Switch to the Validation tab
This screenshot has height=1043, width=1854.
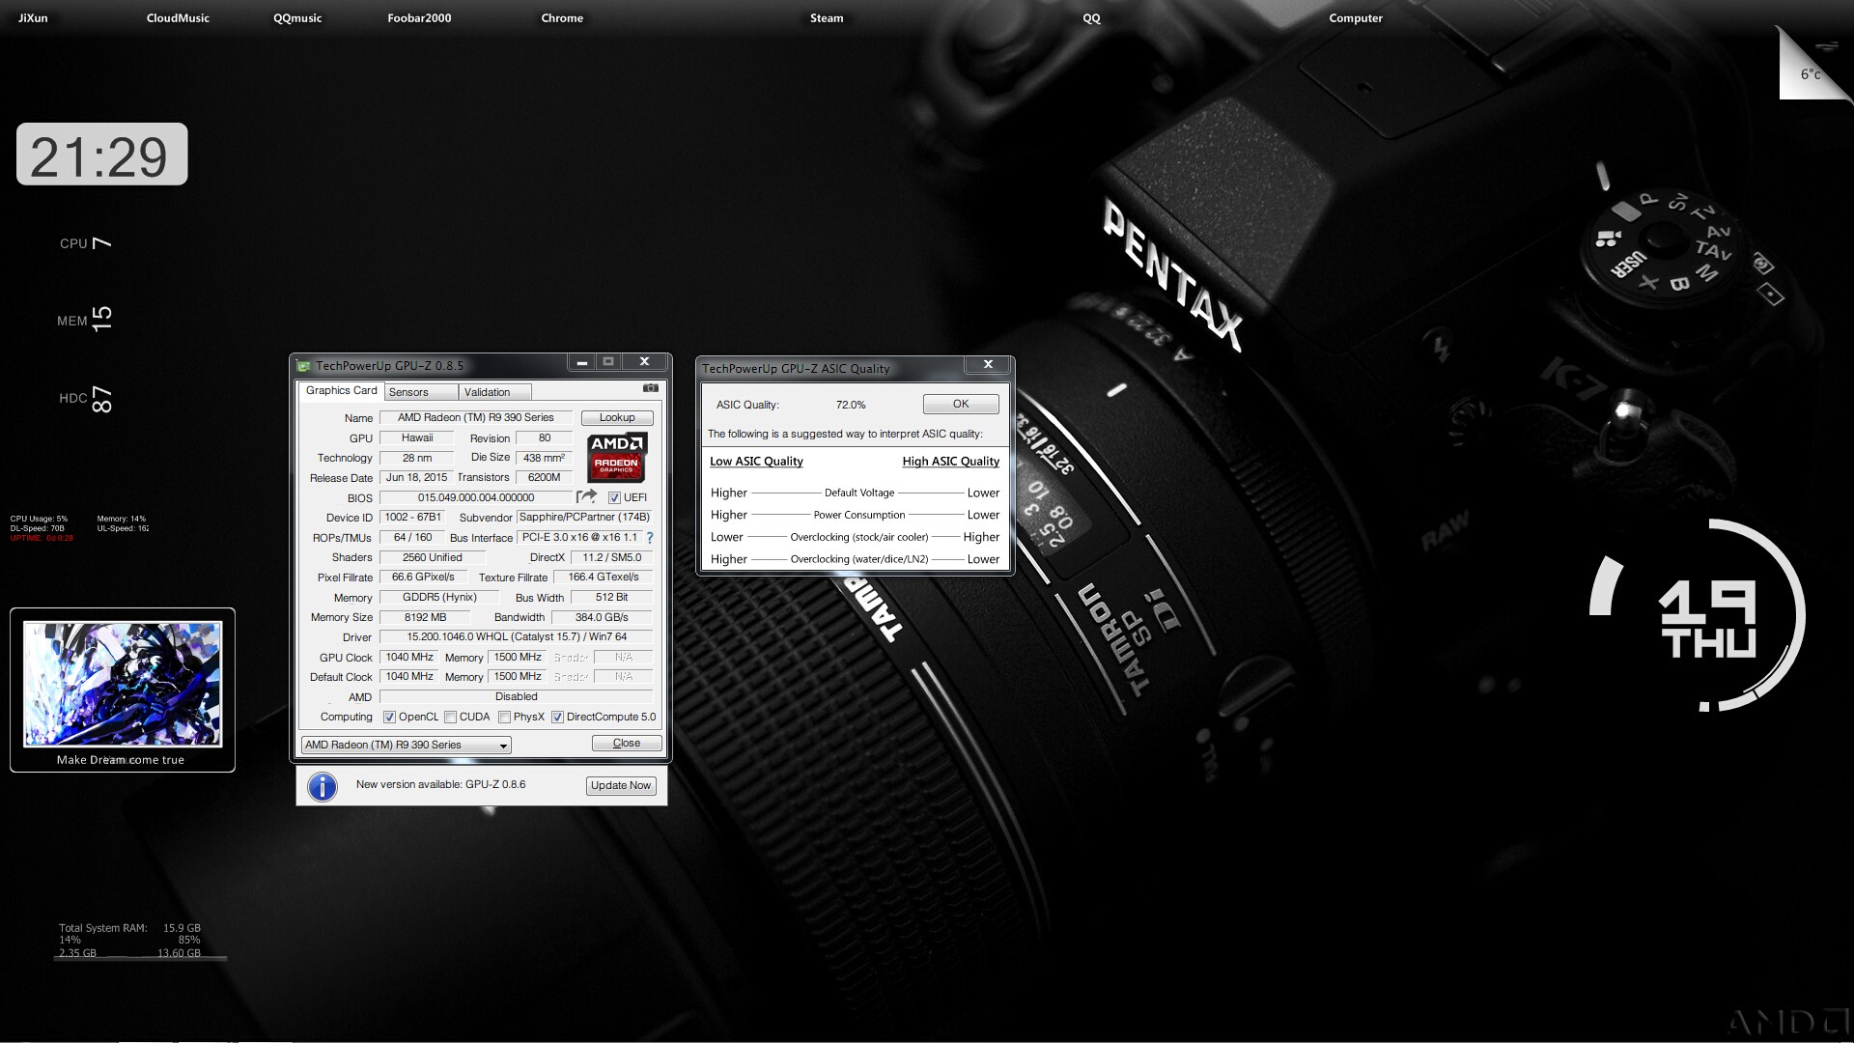[x=494, y=392]
